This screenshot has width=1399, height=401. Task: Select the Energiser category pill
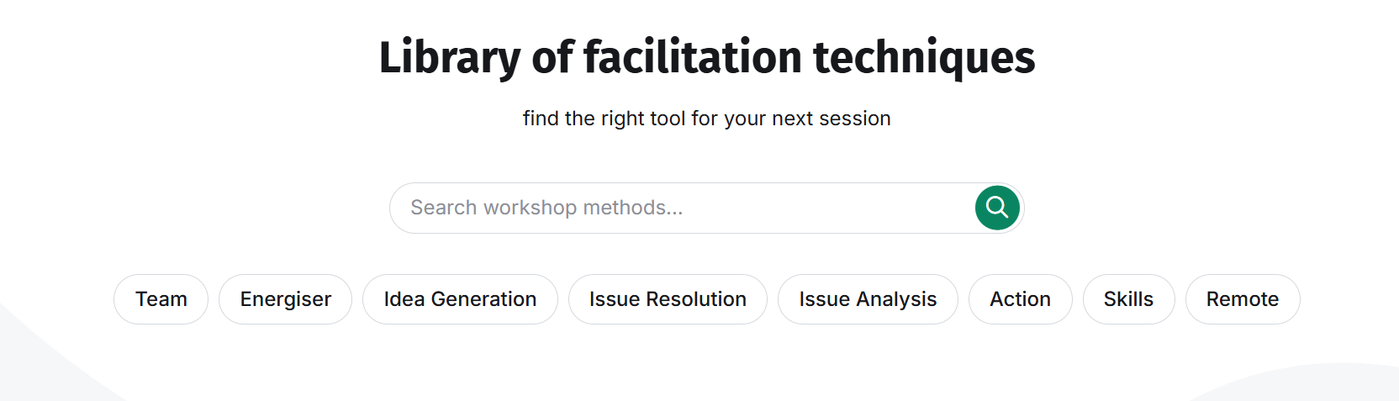point(285,299)
